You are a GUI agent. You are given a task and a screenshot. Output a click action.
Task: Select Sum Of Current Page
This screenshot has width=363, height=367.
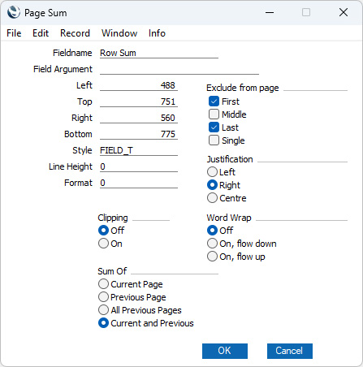[103, 284]
